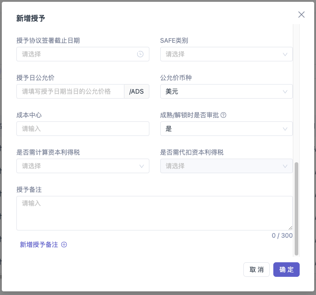
Task: Focus the 成本中心 input field
Action: [83, 129]
